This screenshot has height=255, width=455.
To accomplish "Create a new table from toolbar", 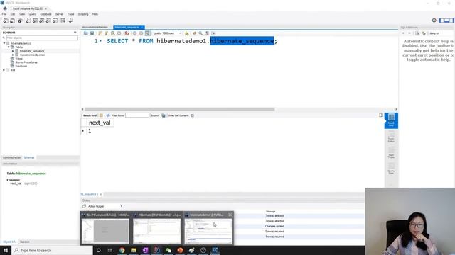I will [35, 21].
